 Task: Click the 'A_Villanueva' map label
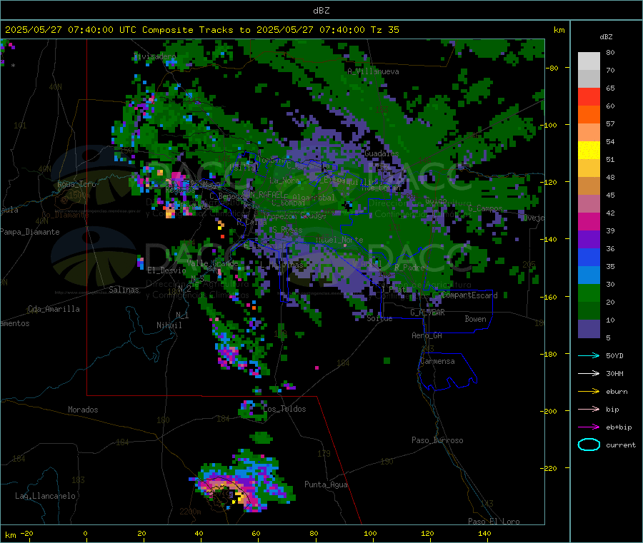tap(373, 71)
